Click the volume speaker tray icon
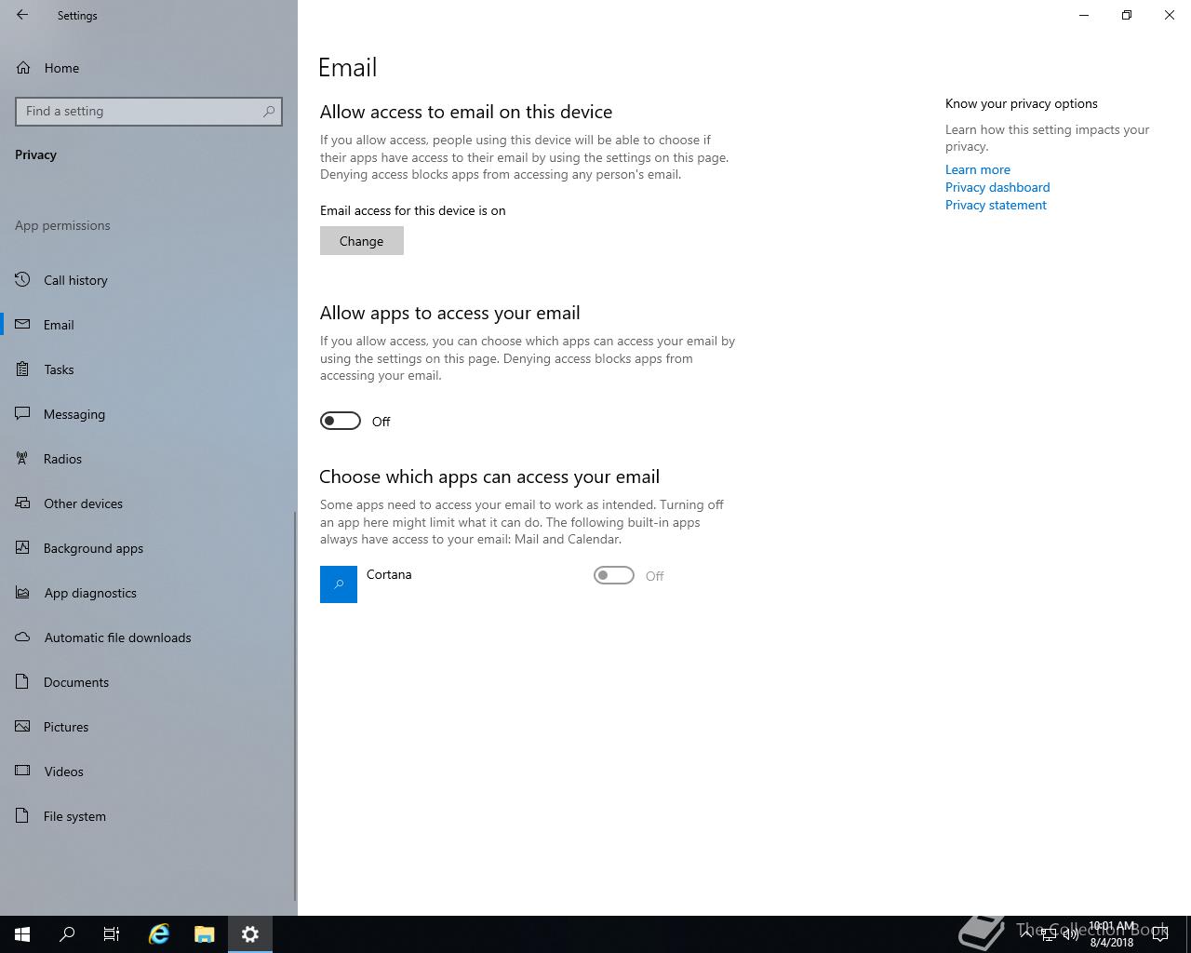Viewport: 1191px width, 953px height. point(1070,934)
